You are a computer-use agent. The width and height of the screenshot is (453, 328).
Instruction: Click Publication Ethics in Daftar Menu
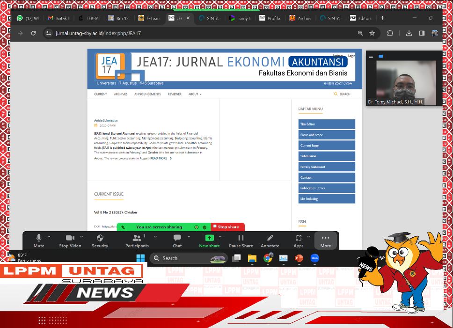[x=327, y=188]
